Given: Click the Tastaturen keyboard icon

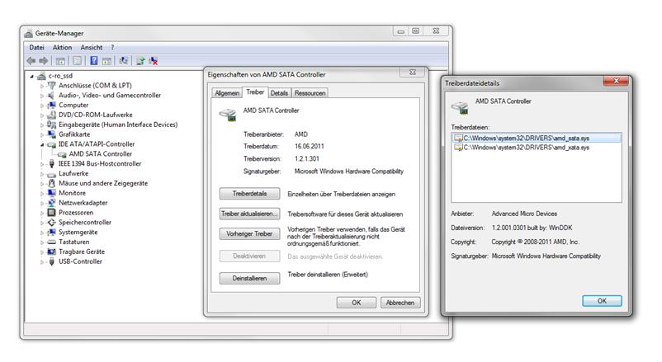Looking at the screenshot, I should pos(51,242).
